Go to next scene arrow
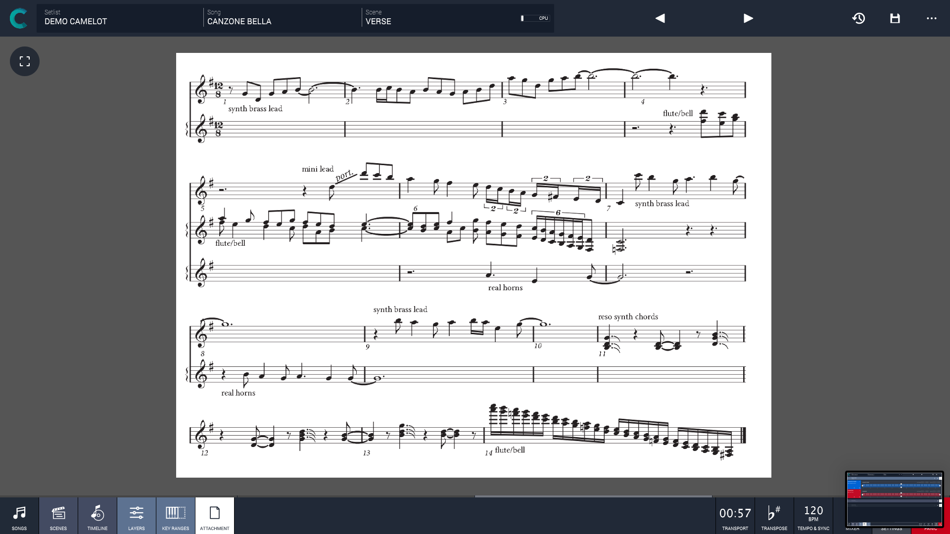The image size is (950, 534). tap(748, 18)
